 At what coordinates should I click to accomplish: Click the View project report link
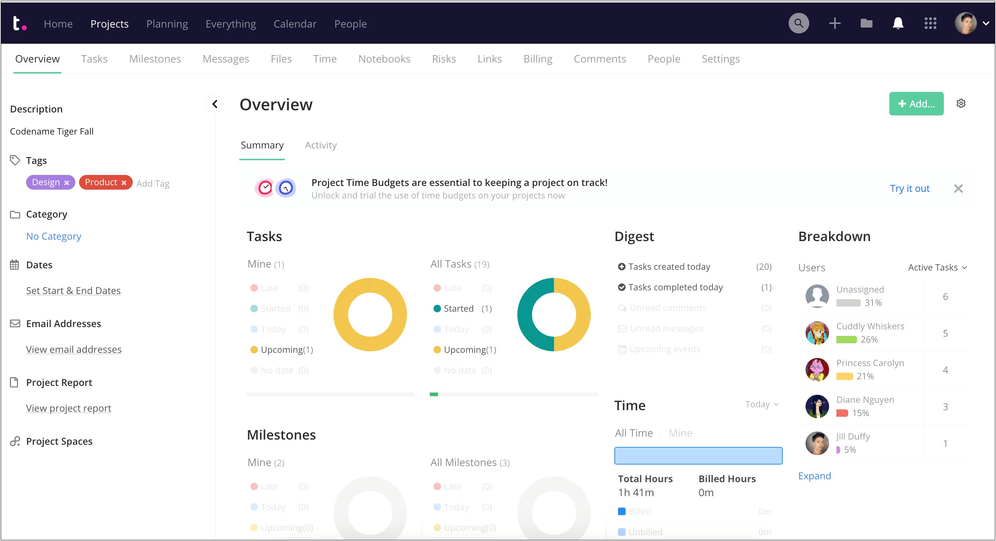(x=69, y=407)
